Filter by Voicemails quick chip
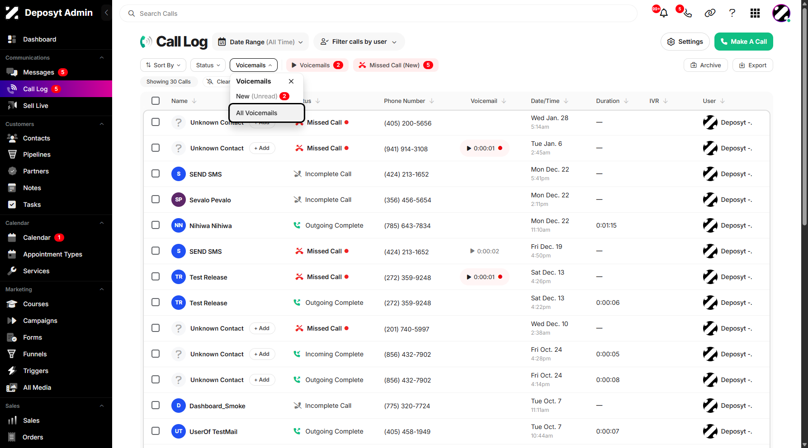The height and width of the screenshot is (448, 808). pyautogui.click(x=317, y=65)
